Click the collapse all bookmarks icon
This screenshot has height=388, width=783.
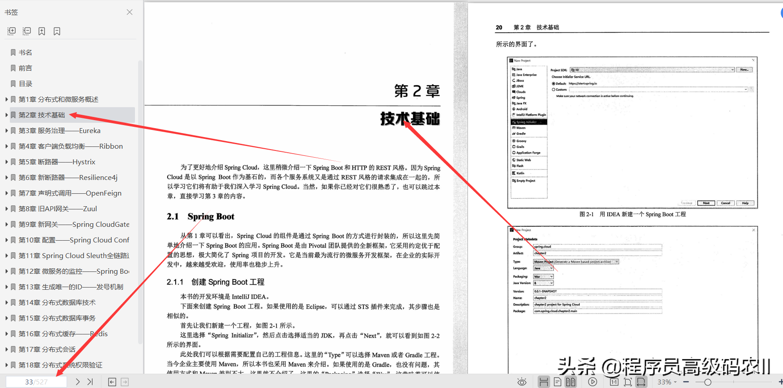27,31
